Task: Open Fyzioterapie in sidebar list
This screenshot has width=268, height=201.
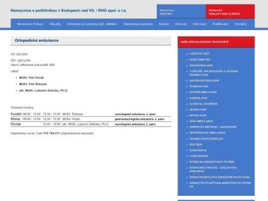Action: click(x=198, y=156)
